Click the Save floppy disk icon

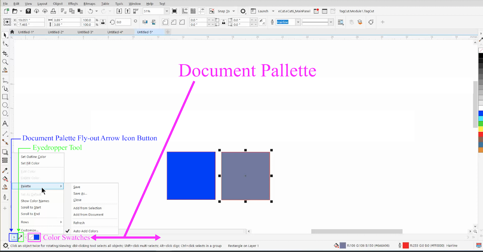28,11
